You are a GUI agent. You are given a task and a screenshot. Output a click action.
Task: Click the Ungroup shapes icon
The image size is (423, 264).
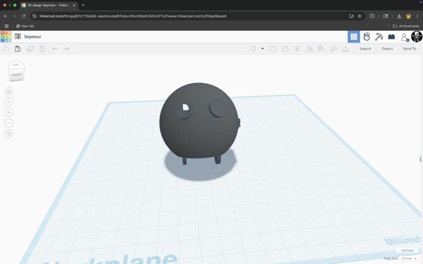click(285, 49)
